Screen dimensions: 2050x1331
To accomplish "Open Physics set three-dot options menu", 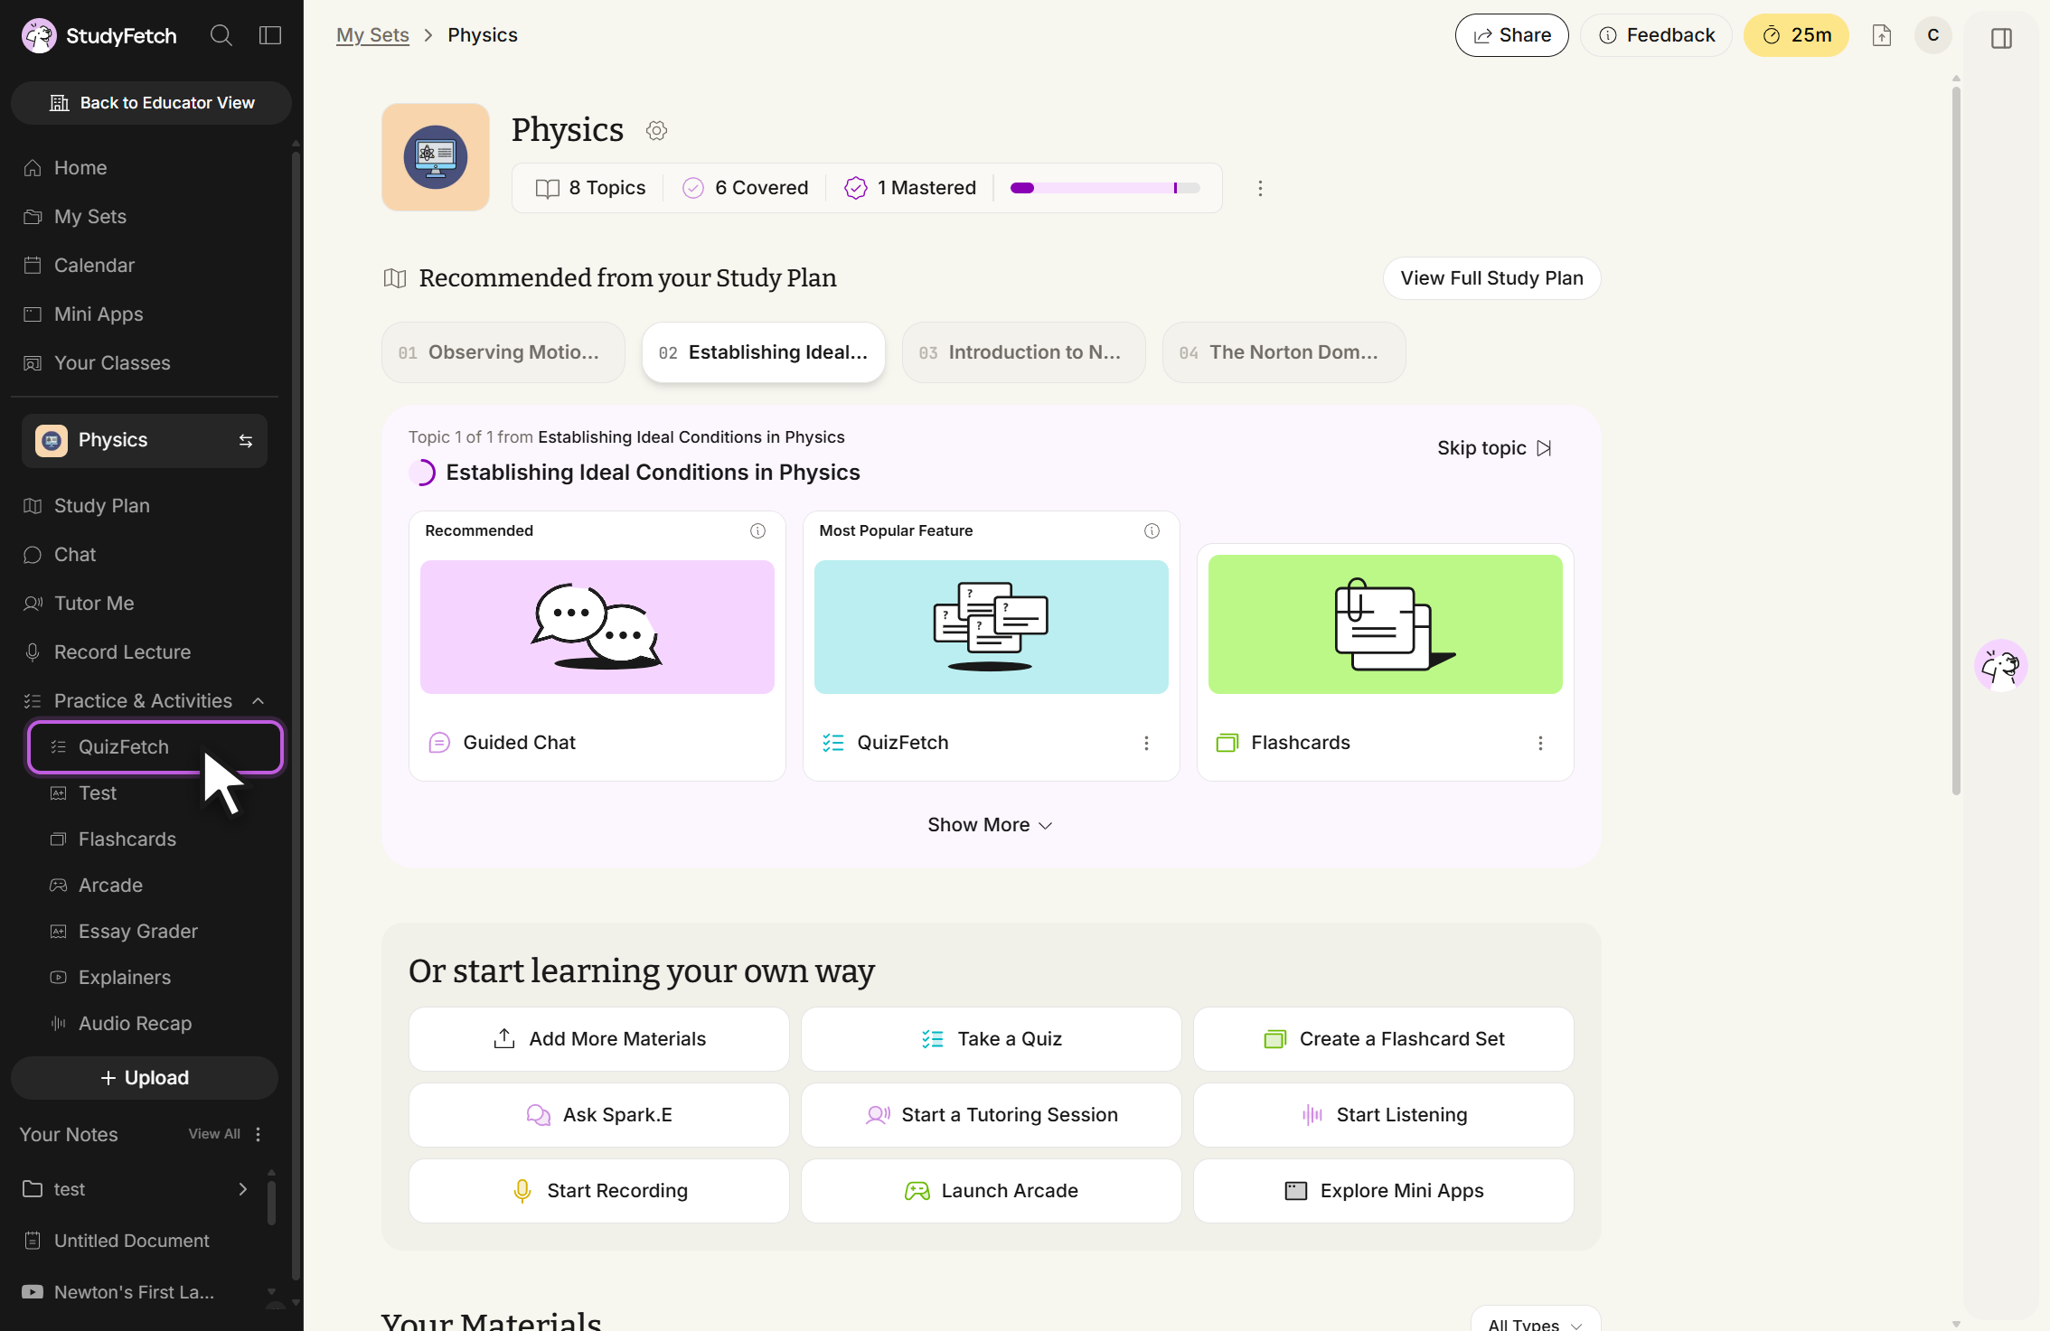I will tap(1260, 188).
